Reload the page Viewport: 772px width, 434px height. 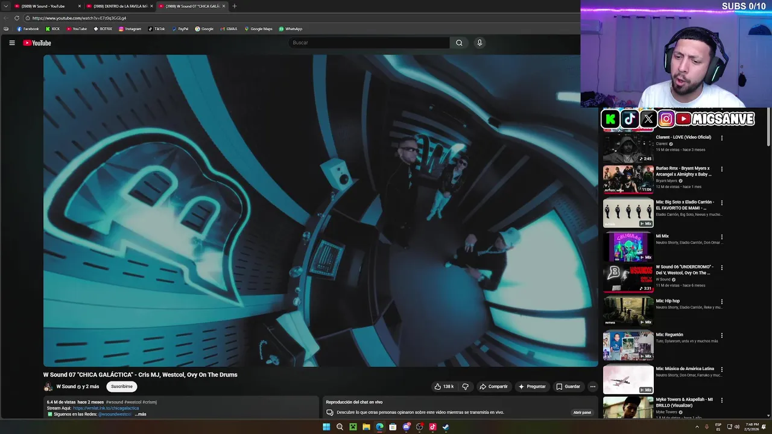pos(17,18)
